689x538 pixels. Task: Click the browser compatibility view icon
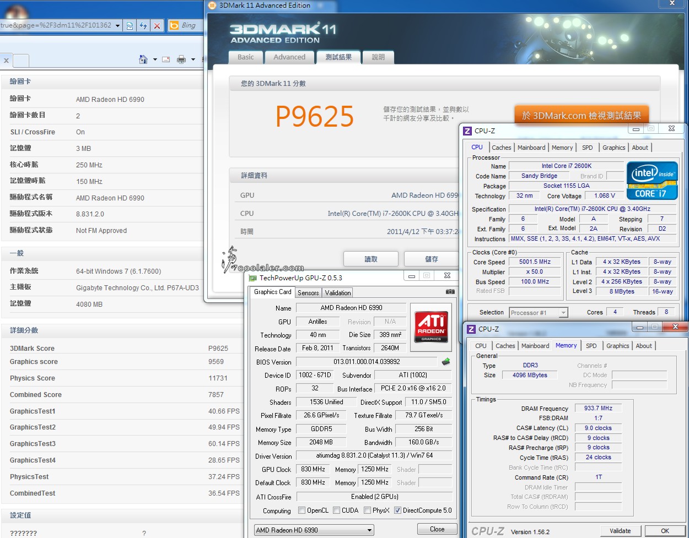point(130,25)
